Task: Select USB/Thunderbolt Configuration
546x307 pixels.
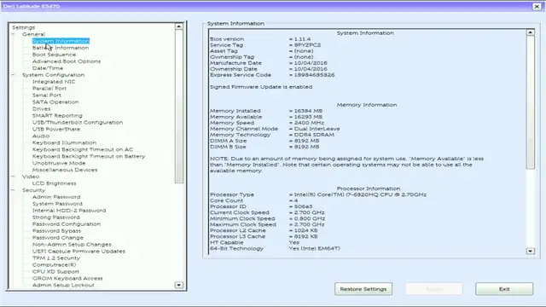Action: tap(78, 123)
